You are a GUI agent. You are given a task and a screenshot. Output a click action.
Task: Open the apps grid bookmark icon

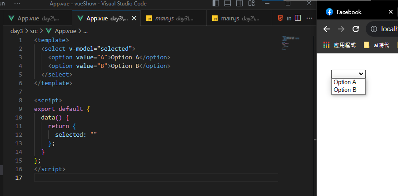tap(326, 45)
